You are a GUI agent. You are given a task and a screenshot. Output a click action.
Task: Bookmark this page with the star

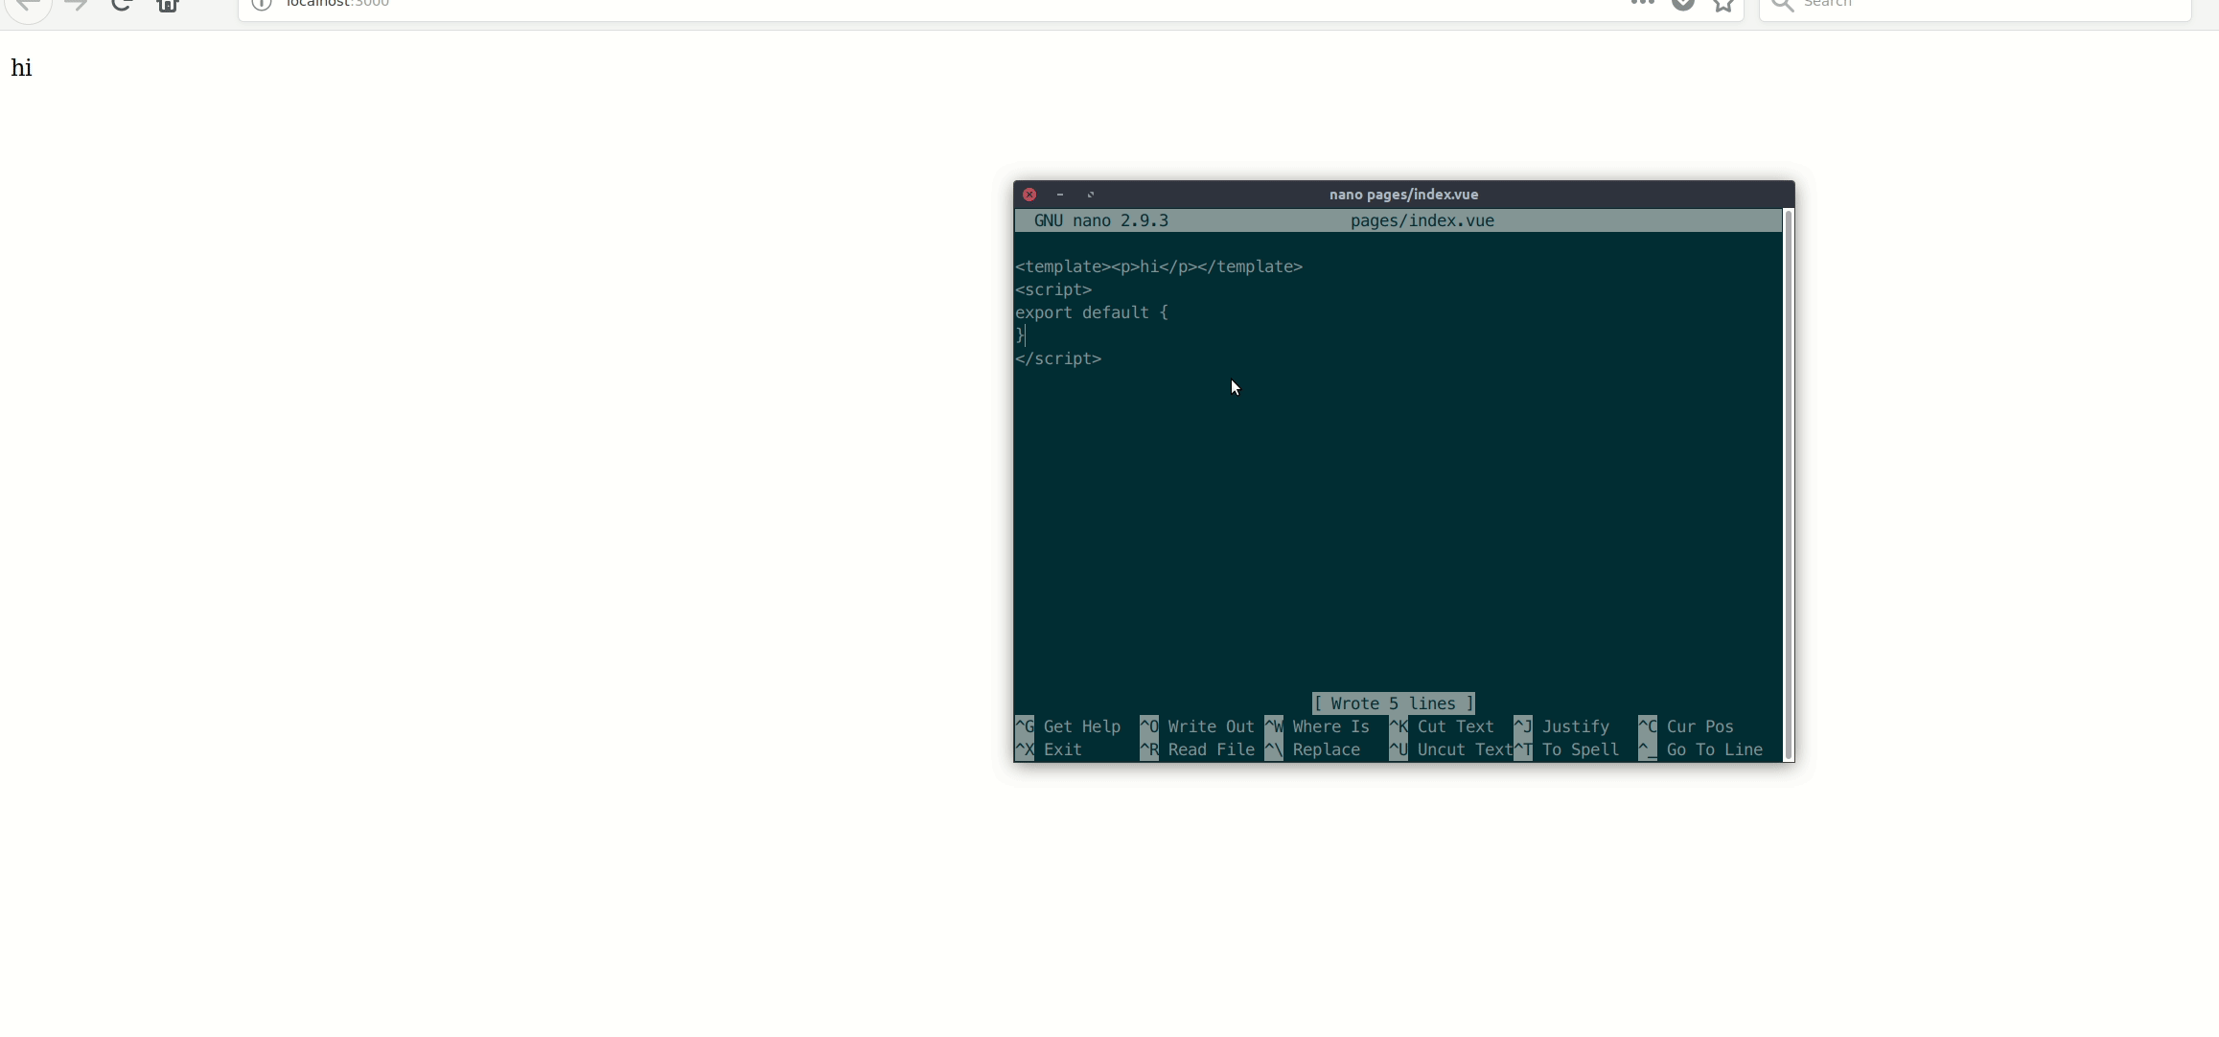coord(1723,5)
